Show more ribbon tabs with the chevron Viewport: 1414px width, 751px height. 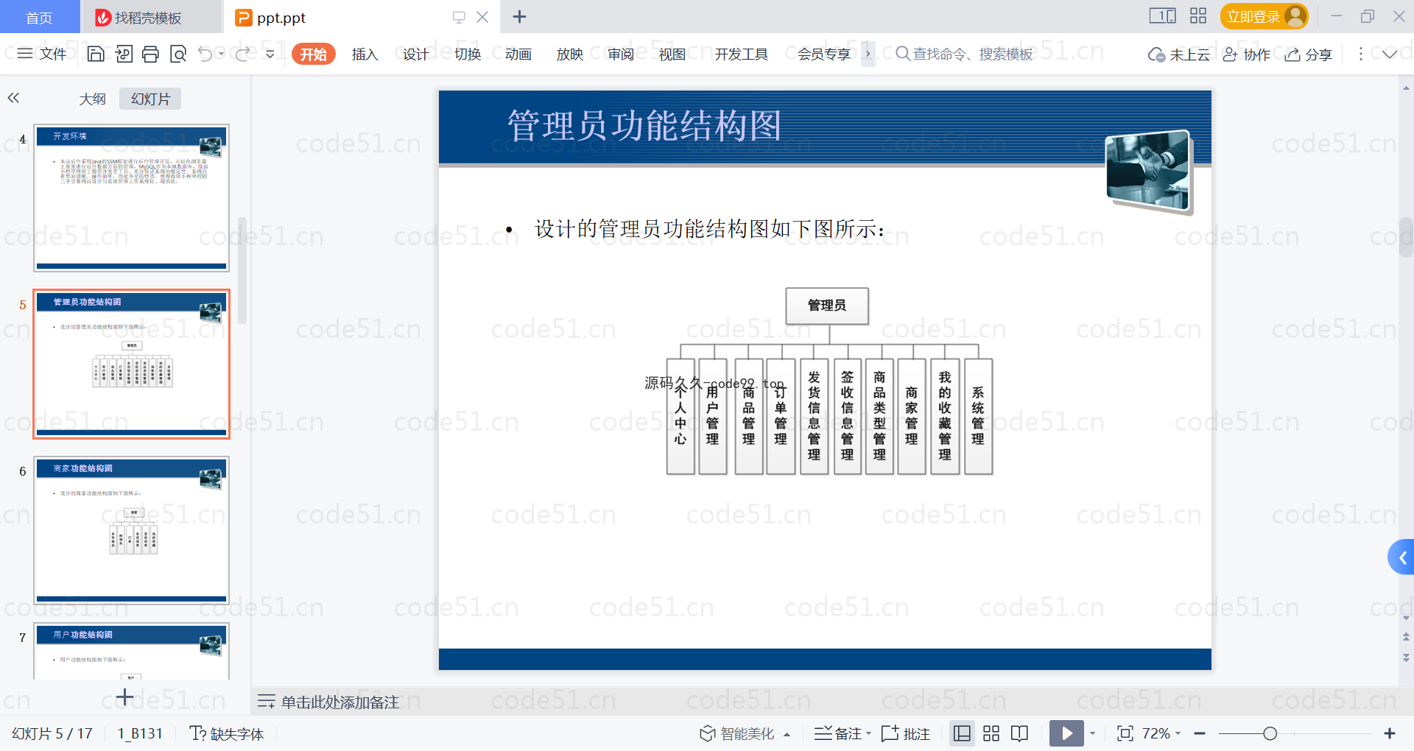[868, 54]
